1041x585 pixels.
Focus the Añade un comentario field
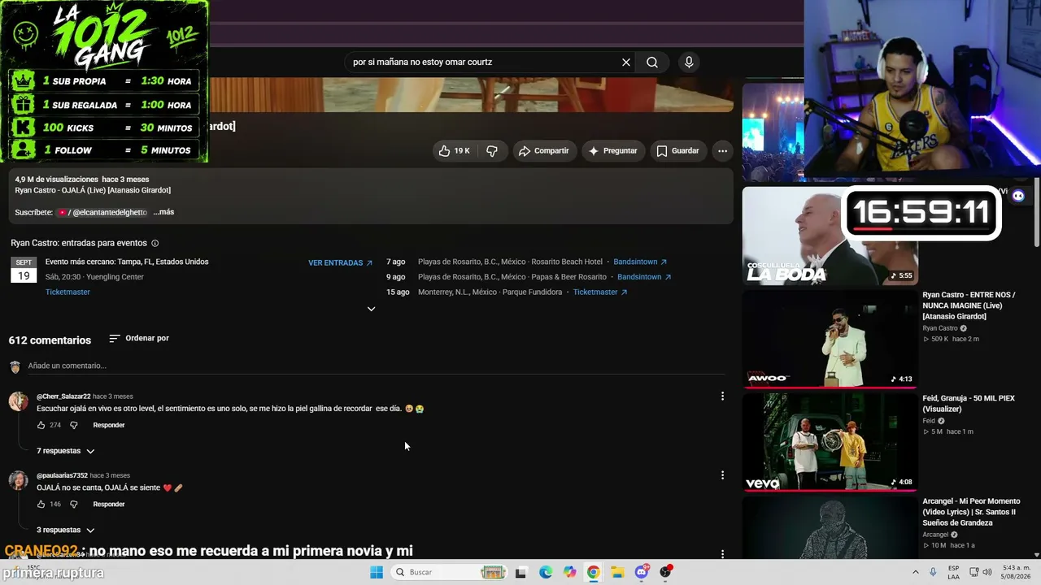click(x=376, y=366)
